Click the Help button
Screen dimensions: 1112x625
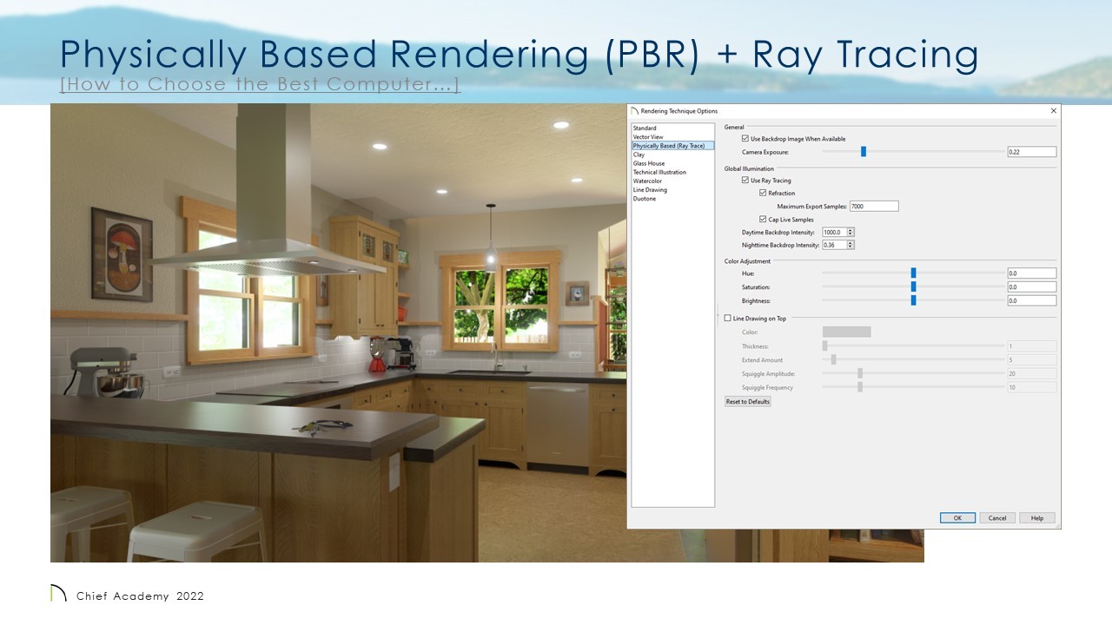click(1036, 518)
